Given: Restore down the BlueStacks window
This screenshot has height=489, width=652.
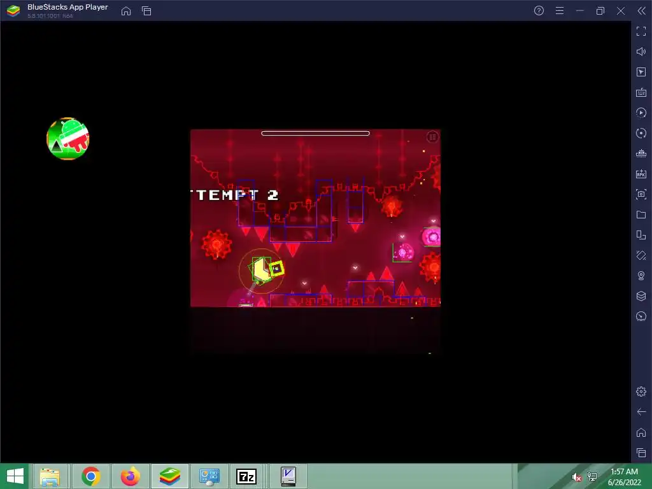Looking at the screenshot, I should click(x=600, y=11).
